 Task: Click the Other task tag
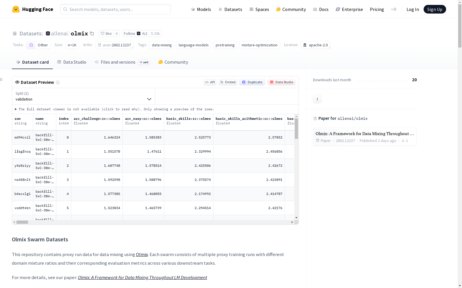[38, 45]
